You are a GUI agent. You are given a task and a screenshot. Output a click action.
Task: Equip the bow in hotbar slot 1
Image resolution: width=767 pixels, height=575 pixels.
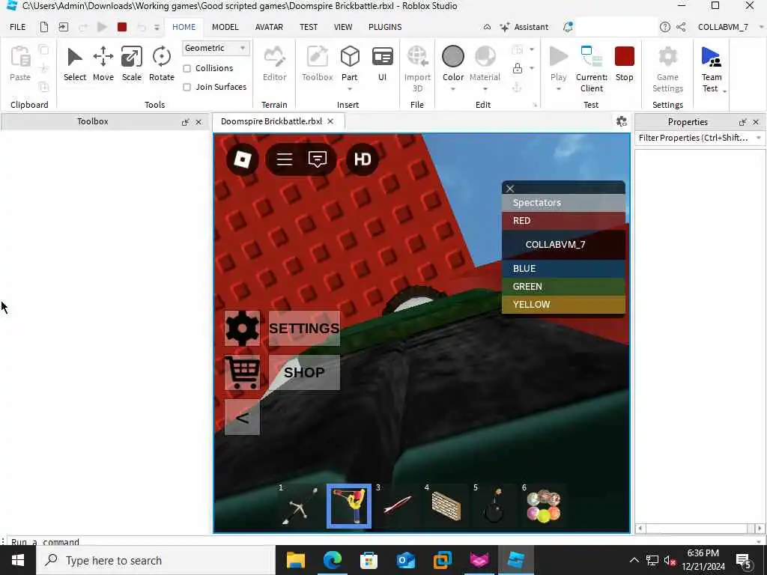tap(300, 506)
